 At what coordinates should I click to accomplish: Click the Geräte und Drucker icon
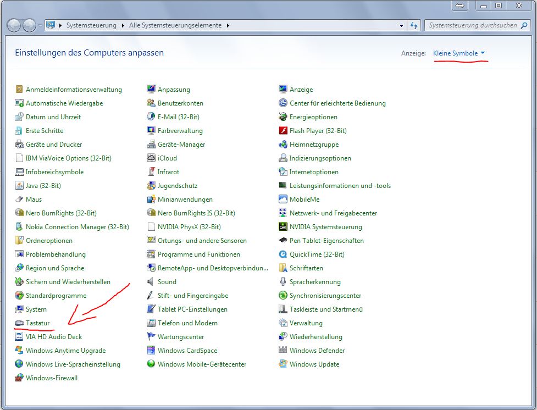click(19, 144)
